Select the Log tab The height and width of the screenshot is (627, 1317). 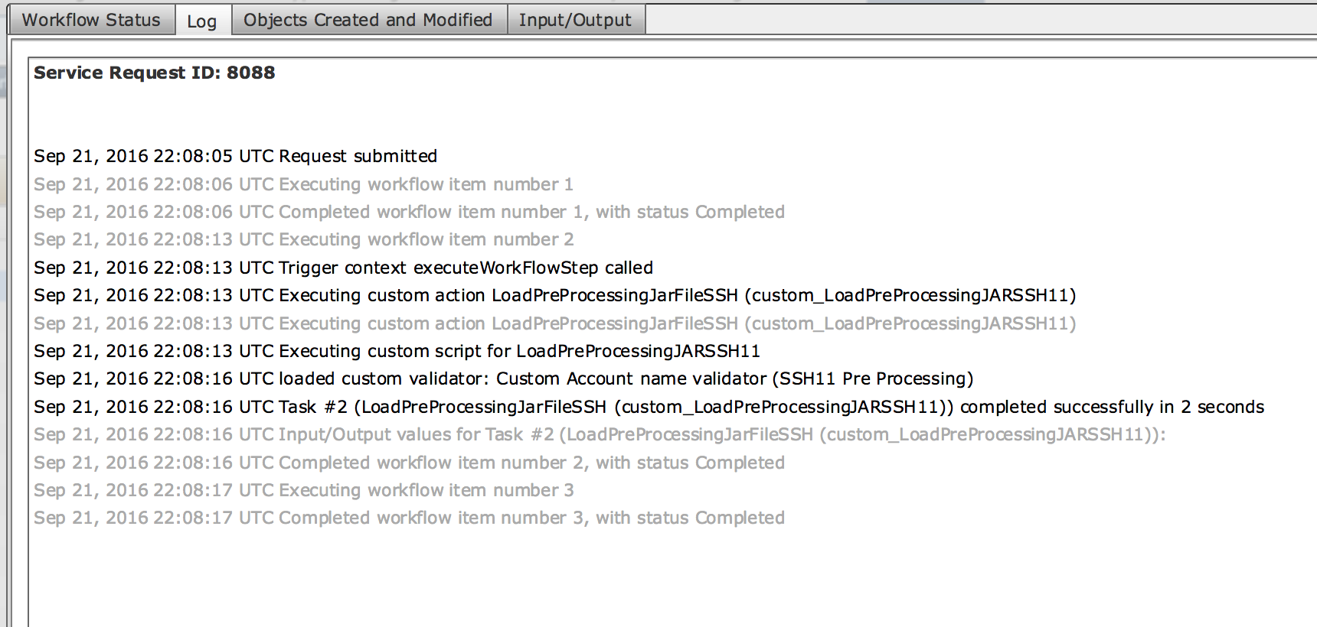[x=203, y=21]
